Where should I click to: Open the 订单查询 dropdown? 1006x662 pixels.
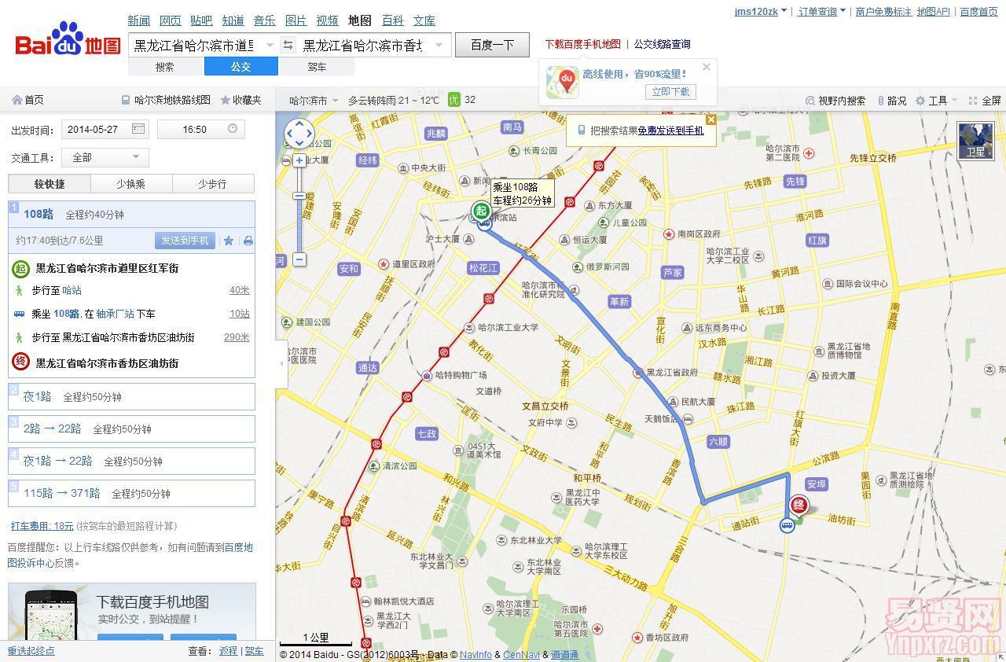pos(822,11)
